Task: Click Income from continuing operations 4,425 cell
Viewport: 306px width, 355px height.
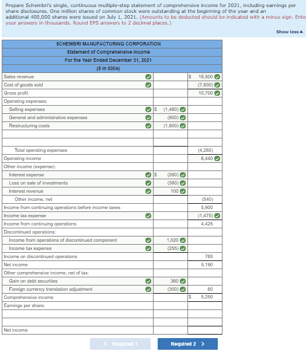Action: 205,224
